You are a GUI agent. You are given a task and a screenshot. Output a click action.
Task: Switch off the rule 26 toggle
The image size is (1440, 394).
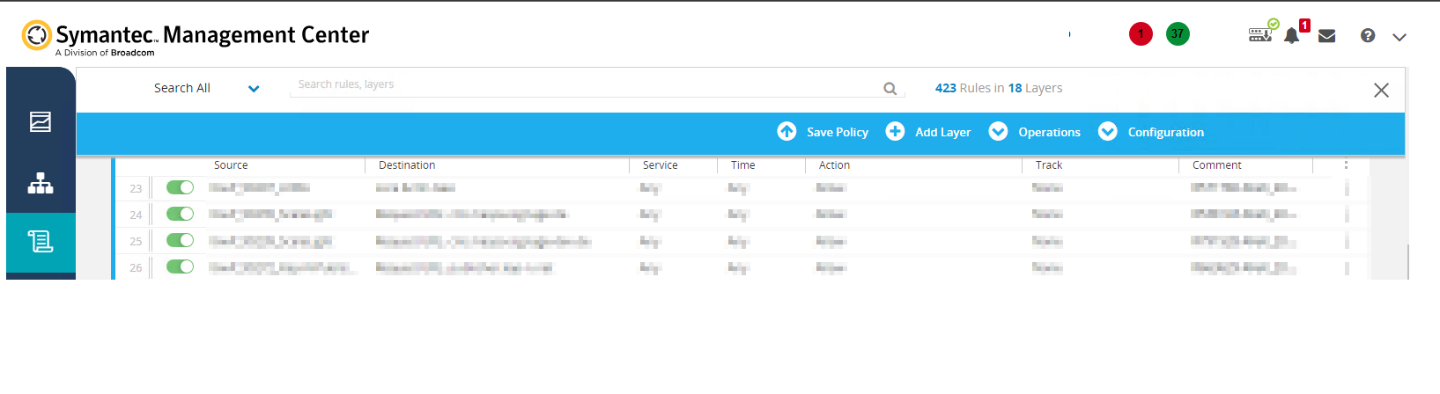tap(180, 266)
